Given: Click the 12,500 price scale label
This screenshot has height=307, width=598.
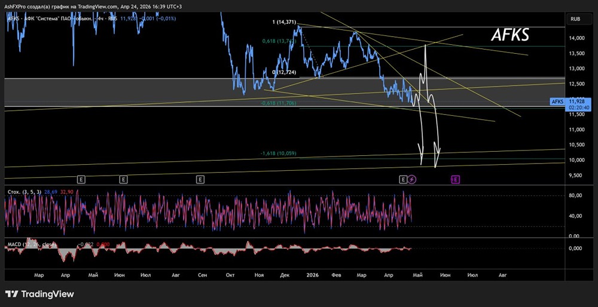Looking at the screenshot, I should point(576,84).
